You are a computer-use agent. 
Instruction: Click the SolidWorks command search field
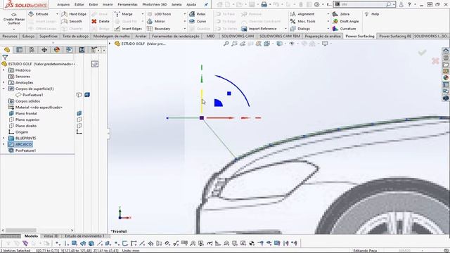[364, 4]
